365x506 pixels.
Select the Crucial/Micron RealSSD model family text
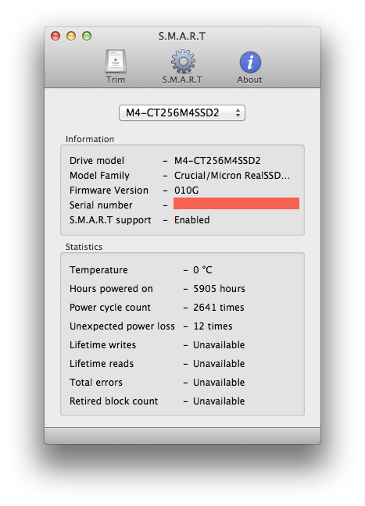tap(232, 175)
